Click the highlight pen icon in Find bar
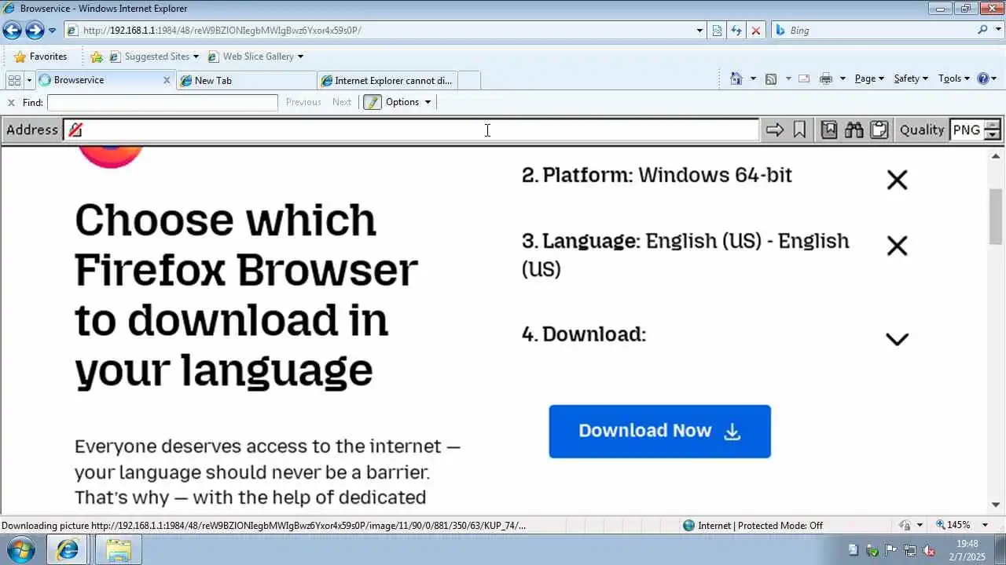This screenshot has width=1006, height=565. (373, 102)
